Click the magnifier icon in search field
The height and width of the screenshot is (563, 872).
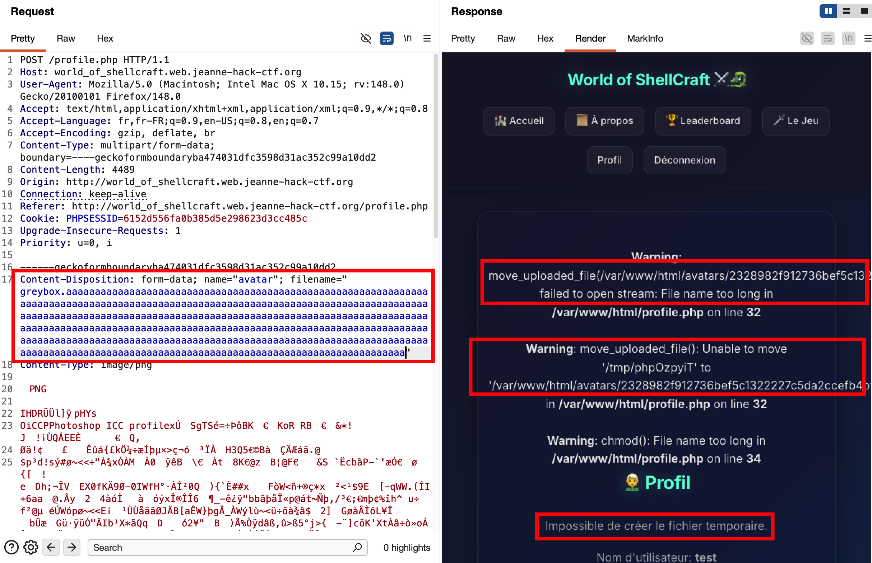pos(358,547)
